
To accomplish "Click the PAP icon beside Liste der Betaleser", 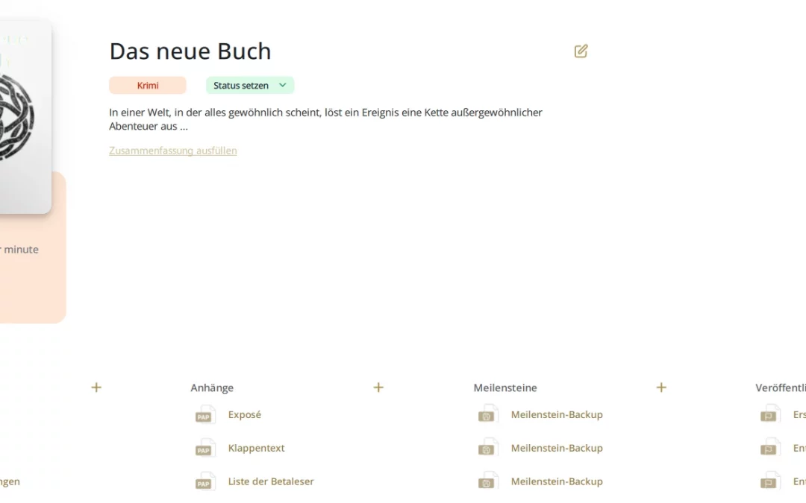I will pyautogui.click(x=204, y=482).
